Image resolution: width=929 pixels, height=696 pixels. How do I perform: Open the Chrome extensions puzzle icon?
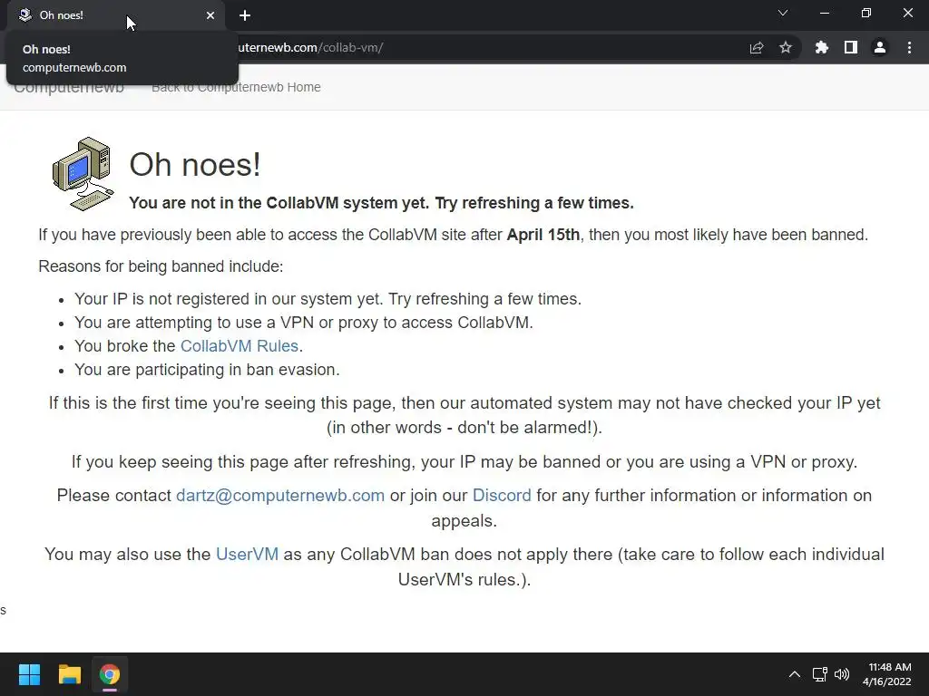[x=821, y=47]
